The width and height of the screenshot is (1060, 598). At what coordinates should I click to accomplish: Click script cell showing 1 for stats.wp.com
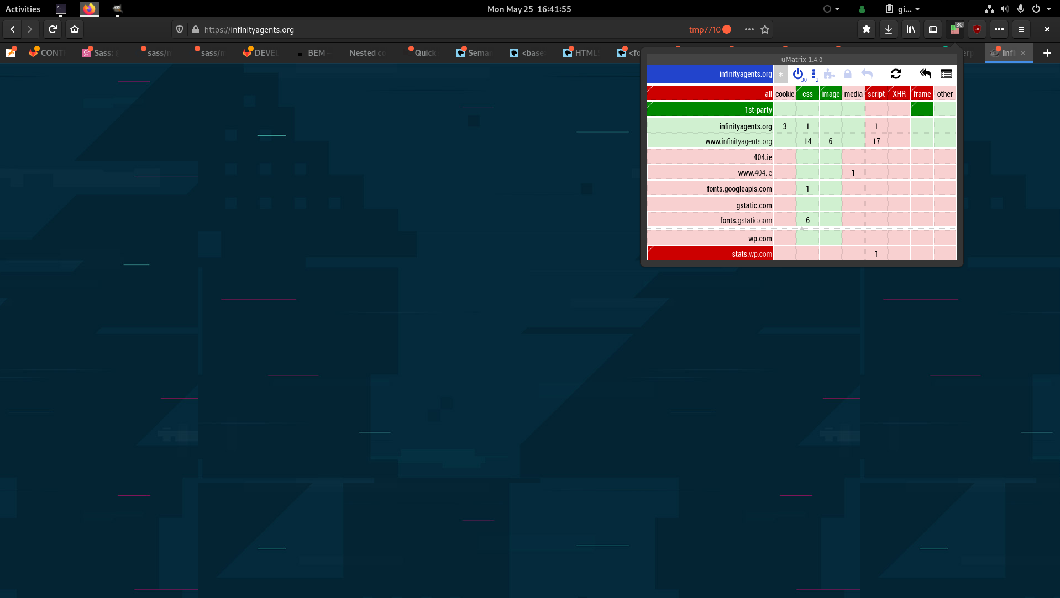click(x=876, y=254)
